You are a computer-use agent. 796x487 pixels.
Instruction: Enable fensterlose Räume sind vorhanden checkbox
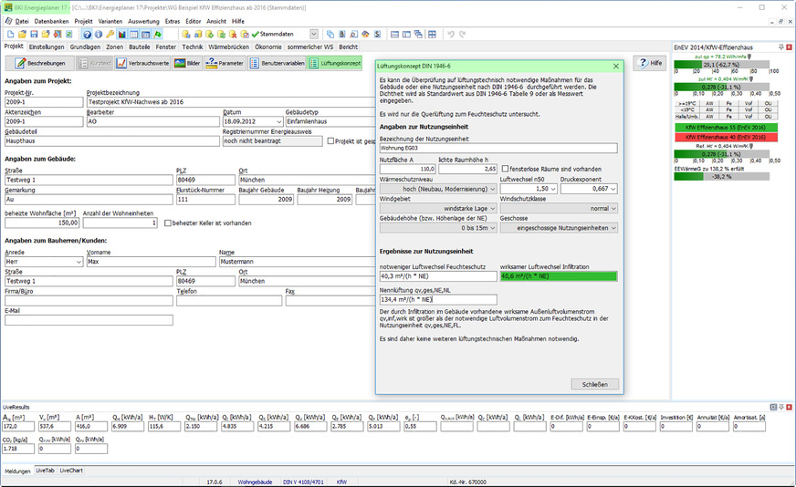click(506, 169)
